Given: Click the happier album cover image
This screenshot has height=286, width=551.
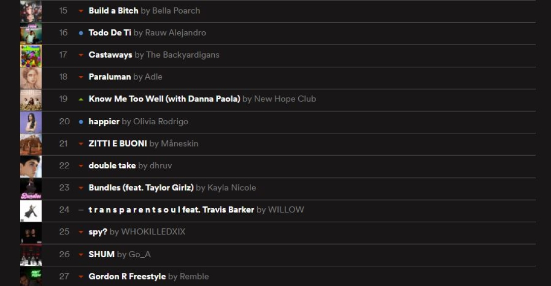Looking at the screenshot, I should point(31,122).
